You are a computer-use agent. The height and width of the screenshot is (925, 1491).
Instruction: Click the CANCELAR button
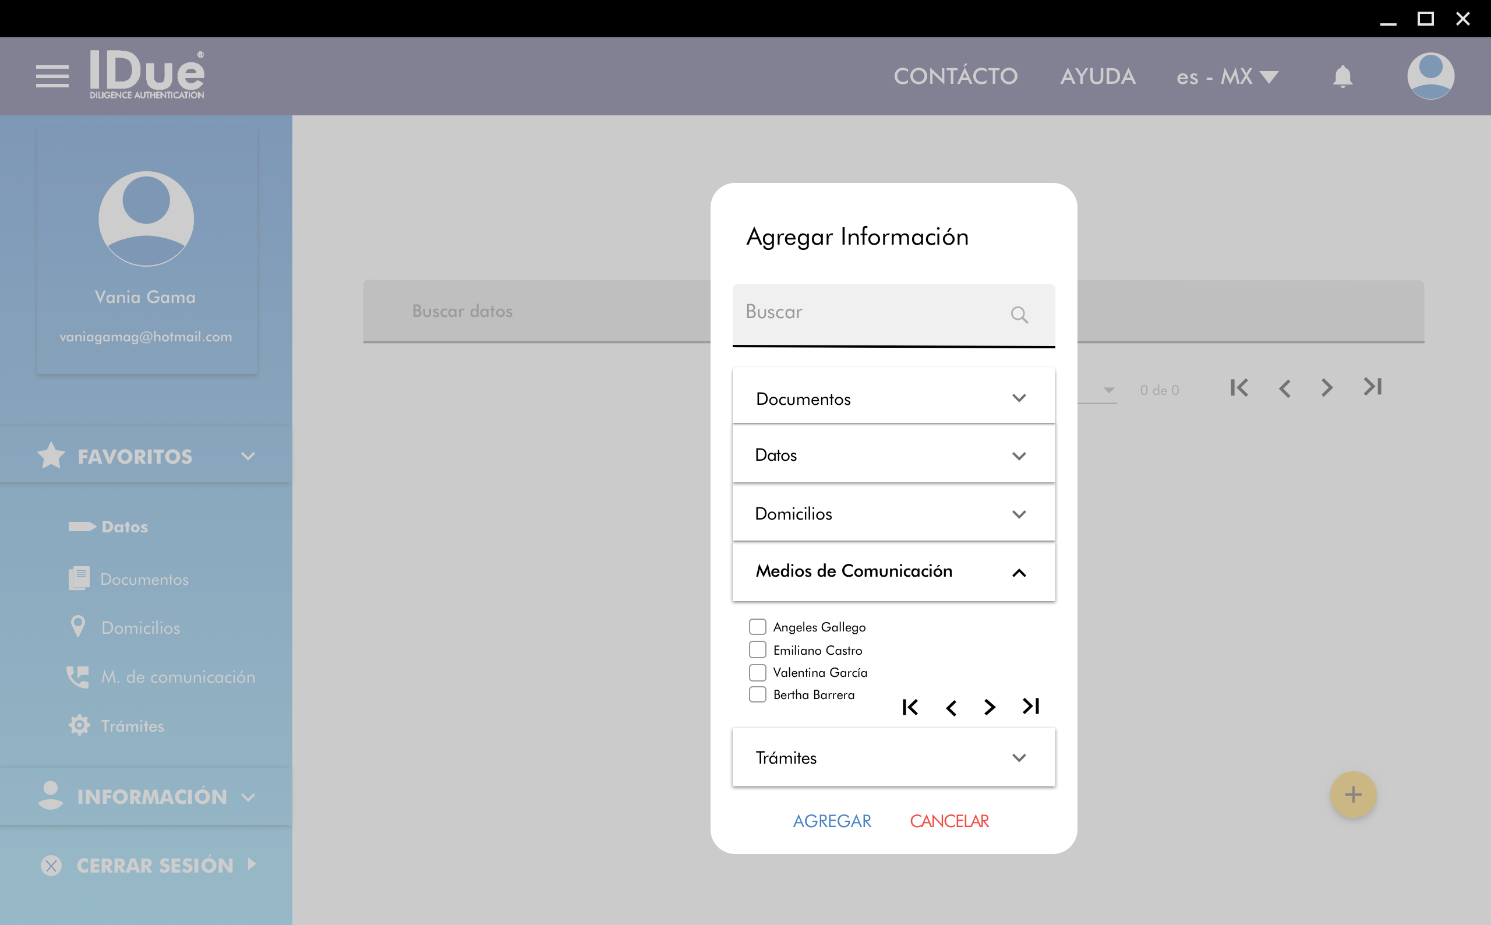pos(949,821)
